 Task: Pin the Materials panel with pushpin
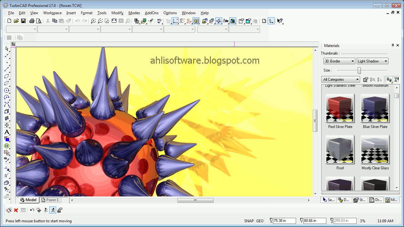point(393,45)
